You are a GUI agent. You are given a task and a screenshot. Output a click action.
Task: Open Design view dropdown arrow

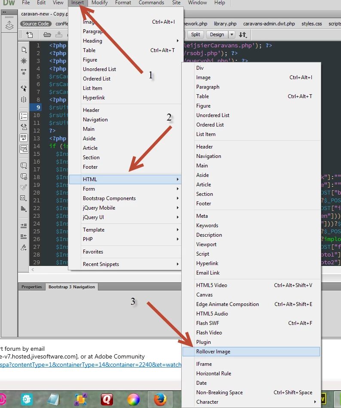pos(231,34)
